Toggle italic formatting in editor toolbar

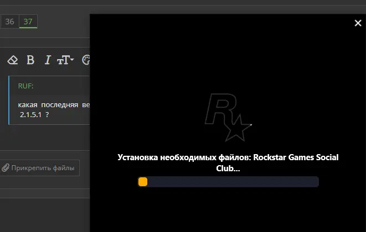(x=48, y=60)
